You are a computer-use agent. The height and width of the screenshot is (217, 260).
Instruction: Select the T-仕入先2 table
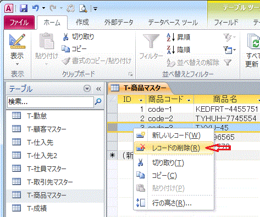coord(55,155)
